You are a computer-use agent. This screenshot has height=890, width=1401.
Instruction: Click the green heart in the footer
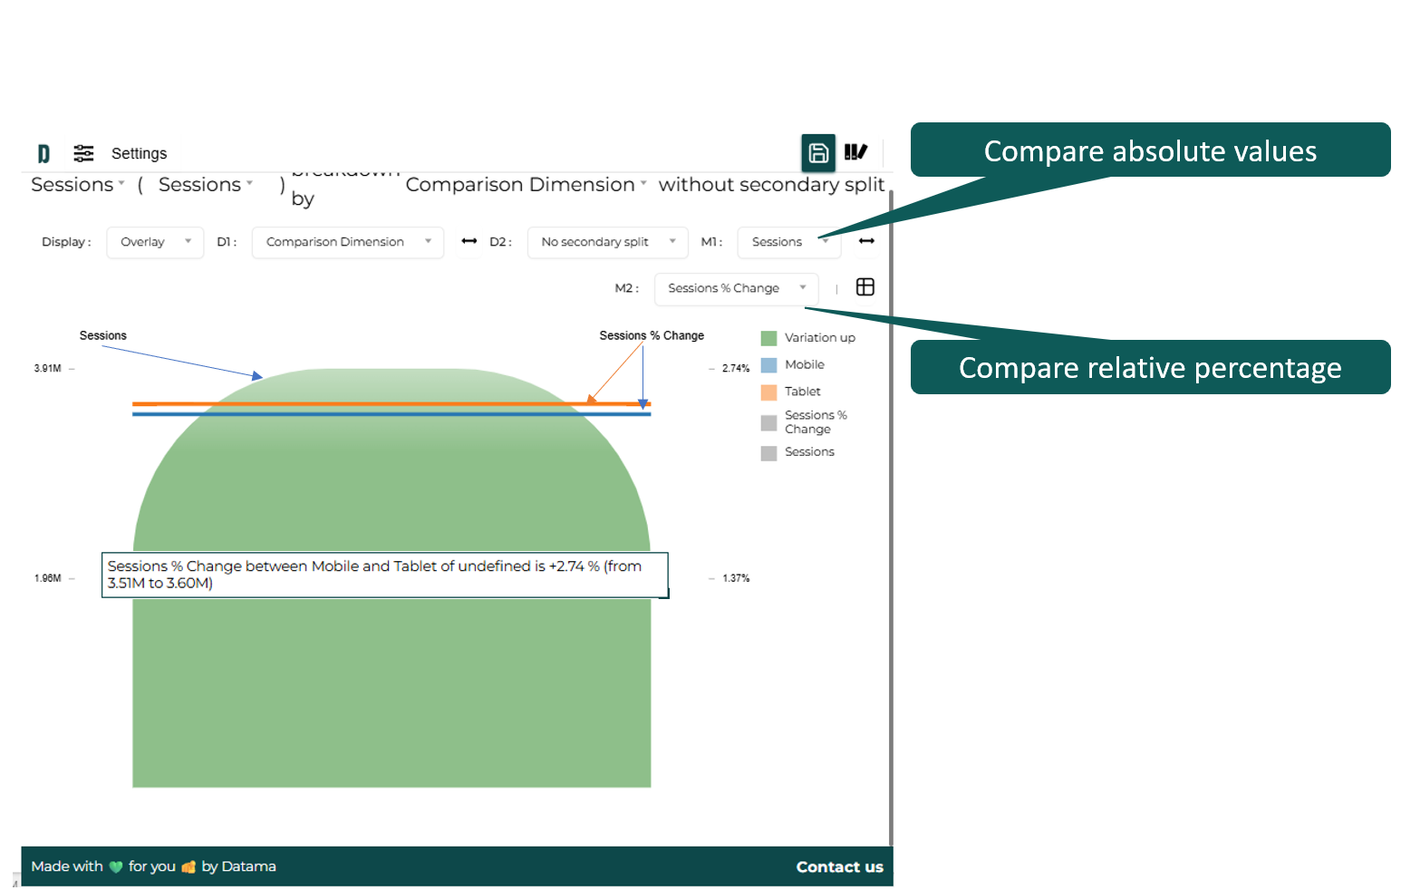[x=116, y=866]
